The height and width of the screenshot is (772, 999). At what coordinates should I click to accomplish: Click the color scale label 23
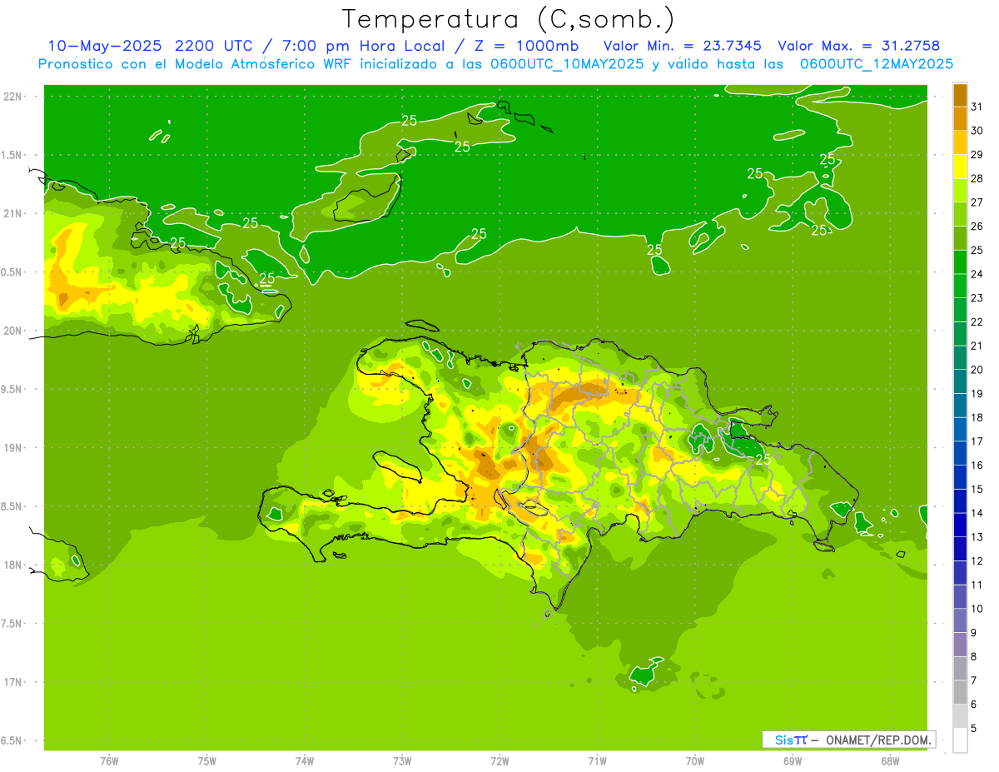click(977, 298)
